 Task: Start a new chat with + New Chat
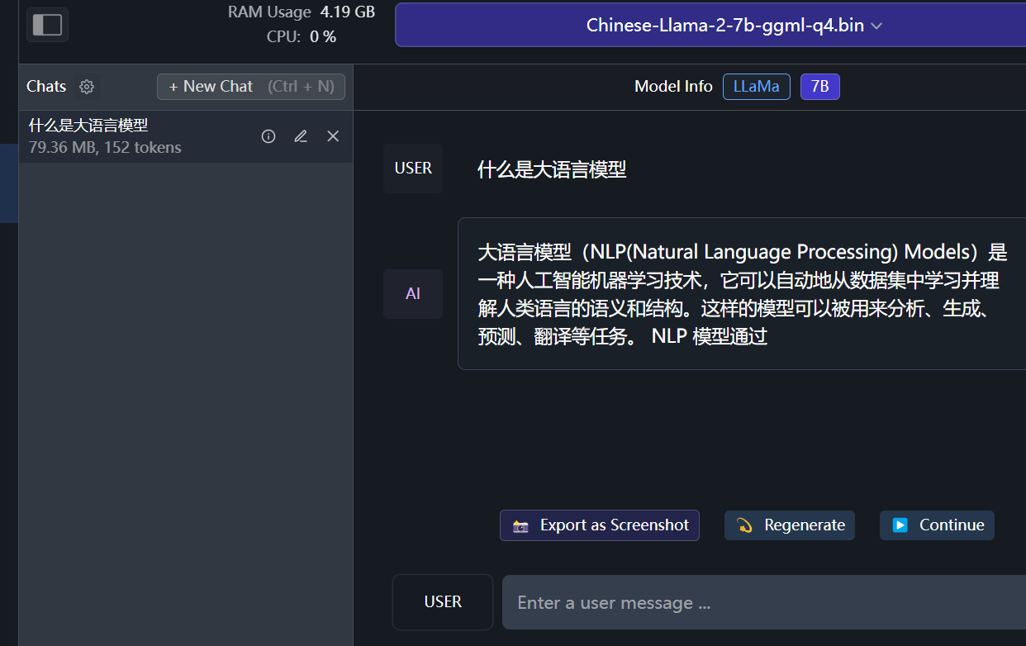pyautogui.click(x=250, y=86)
